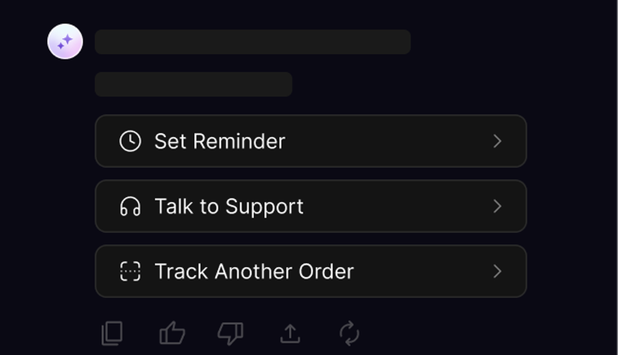This screenshot has width=618, height=355.
Task: Click the "Set Reminder" text label
Action: coord(219,141)
